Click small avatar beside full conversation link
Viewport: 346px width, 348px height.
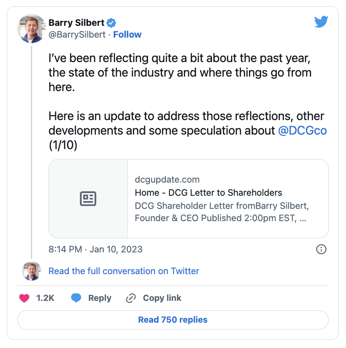pyautogui.click(x=32, y=271)
